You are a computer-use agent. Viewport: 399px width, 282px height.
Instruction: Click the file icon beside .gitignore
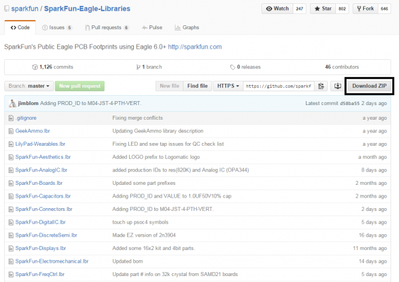[11, 118]
